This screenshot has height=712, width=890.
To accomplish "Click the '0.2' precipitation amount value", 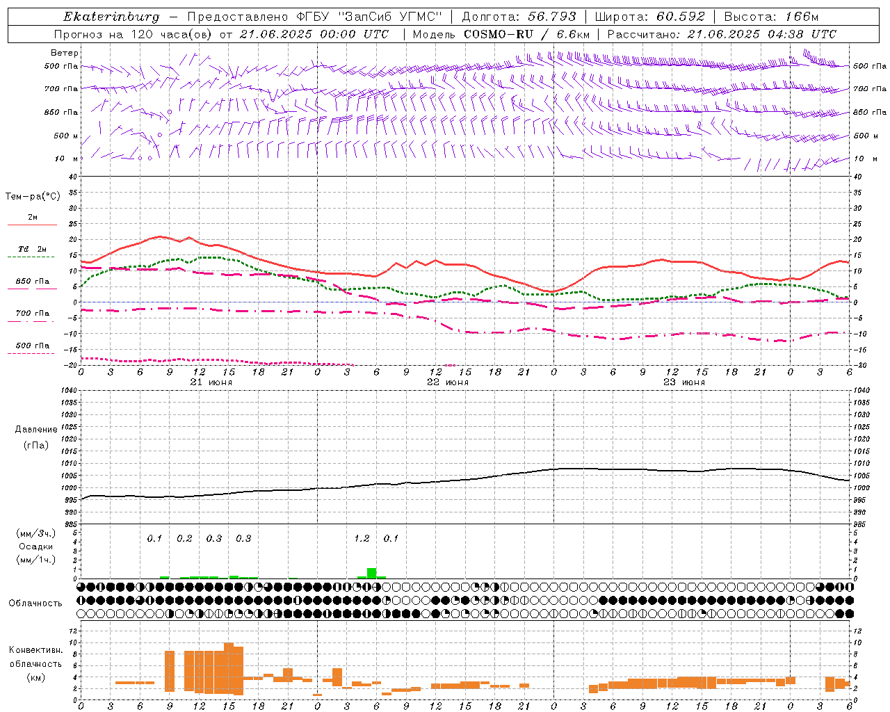I will [x=184, y=539].
